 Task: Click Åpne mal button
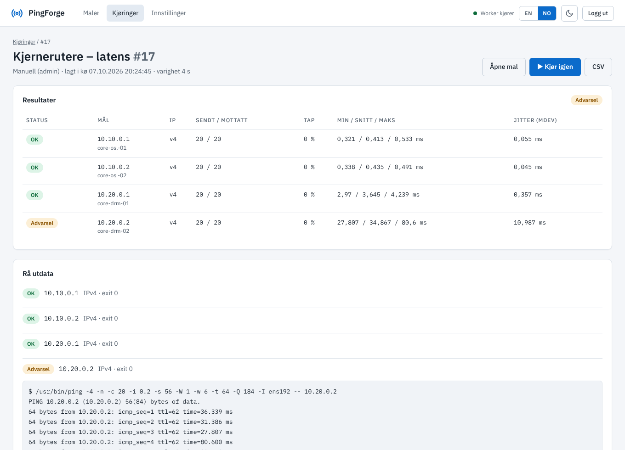(504, 67)
